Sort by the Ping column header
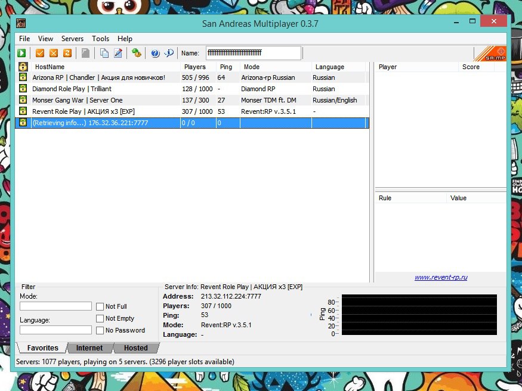The height and width of the screenshot is (391, 522). (x=228, y=67)
